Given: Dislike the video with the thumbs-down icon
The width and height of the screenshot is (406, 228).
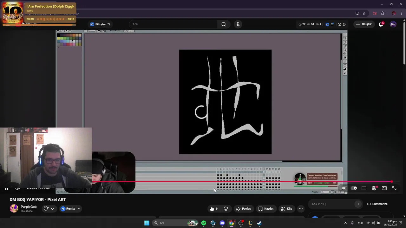Looking at the screenshot, I should (x=226, y=209).
